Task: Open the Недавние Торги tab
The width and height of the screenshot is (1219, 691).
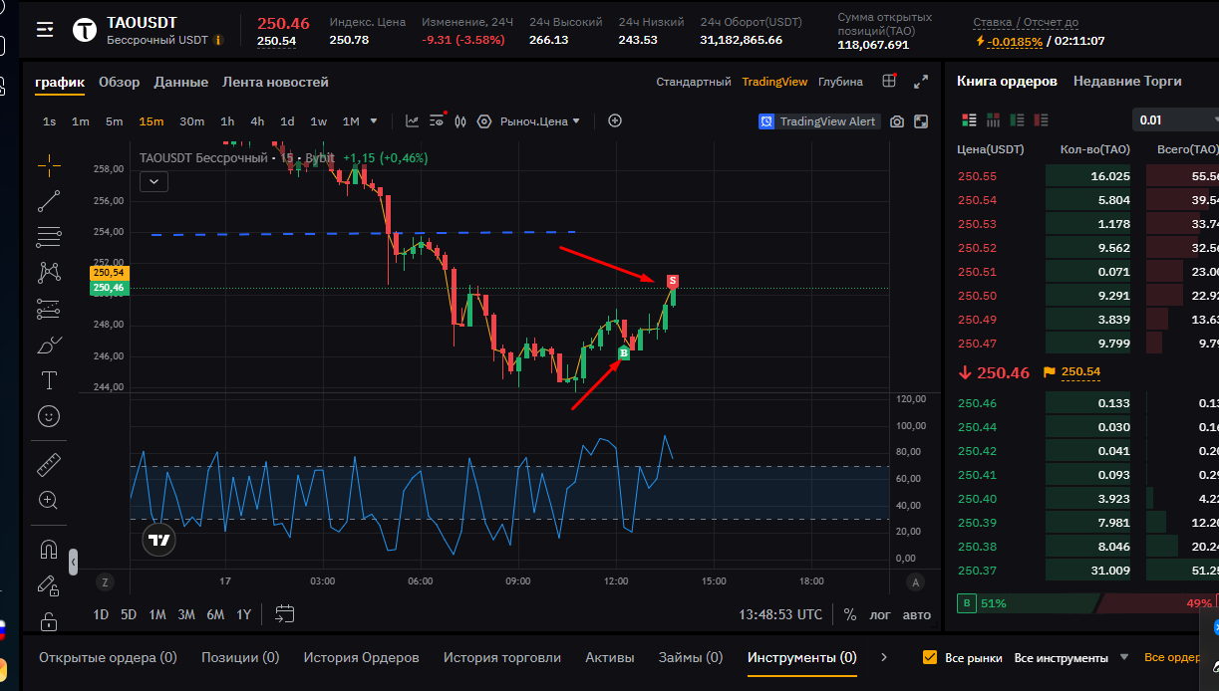Action: [1127, 82]
